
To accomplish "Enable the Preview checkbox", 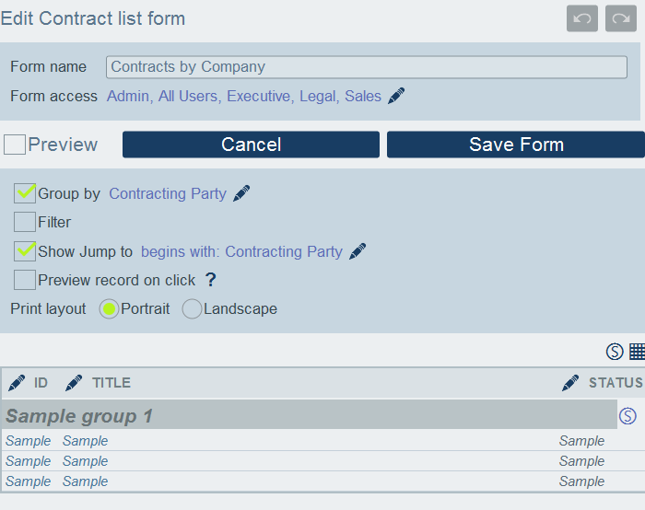I will tap(15, 145).
